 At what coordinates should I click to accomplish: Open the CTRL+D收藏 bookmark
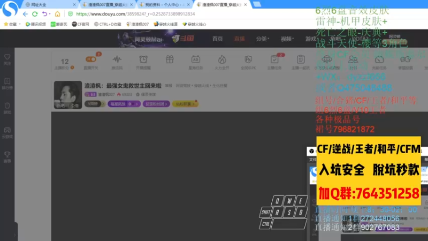(x=108, y=24)
